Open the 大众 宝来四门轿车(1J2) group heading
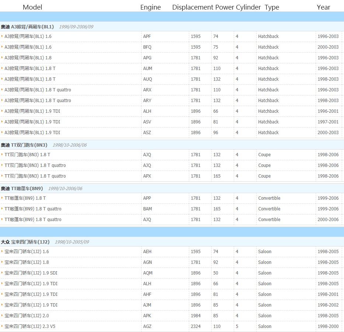 (x=25, y=242)
